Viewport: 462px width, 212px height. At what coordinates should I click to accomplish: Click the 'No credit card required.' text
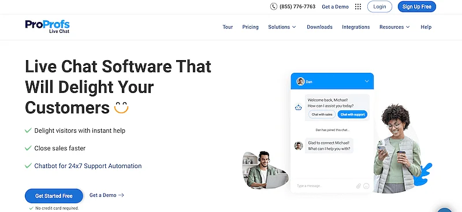pos(57,208)
